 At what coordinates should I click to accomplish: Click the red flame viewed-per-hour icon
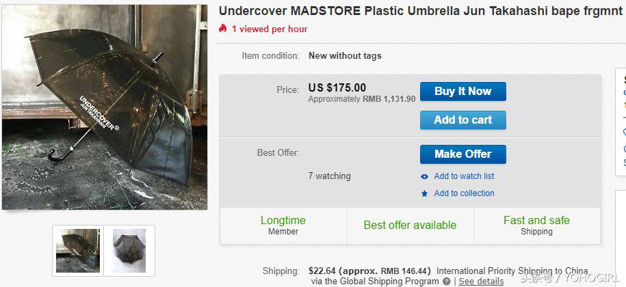coord(222,29)
